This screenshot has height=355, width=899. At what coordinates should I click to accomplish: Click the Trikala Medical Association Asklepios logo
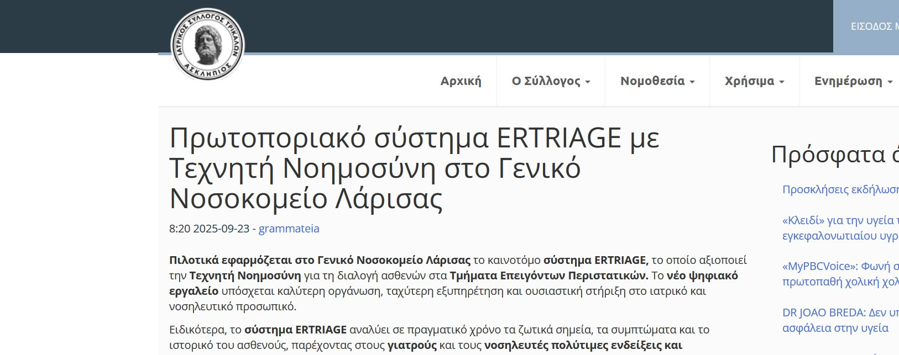[x=207, y=44]
